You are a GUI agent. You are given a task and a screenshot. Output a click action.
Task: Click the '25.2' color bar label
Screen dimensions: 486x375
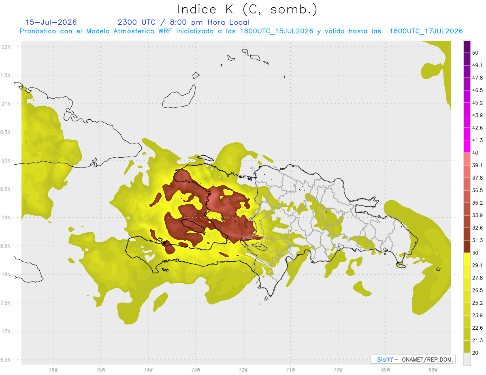477,303
